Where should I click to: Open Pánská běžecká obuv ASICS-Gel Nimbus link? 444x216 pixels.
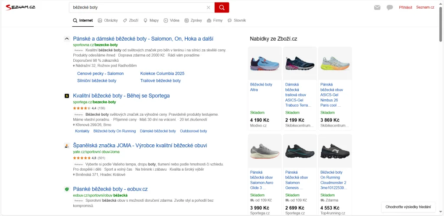pos(332,95)
